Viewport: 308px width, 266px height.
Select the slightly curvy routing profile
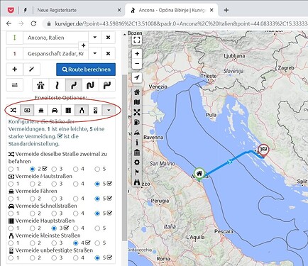point(57,85)
